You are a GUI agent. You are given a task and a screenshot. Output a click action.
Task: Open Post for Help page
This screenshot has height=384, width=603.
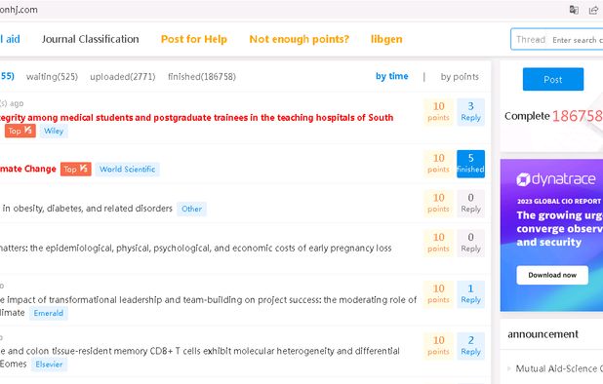point(194,39)
